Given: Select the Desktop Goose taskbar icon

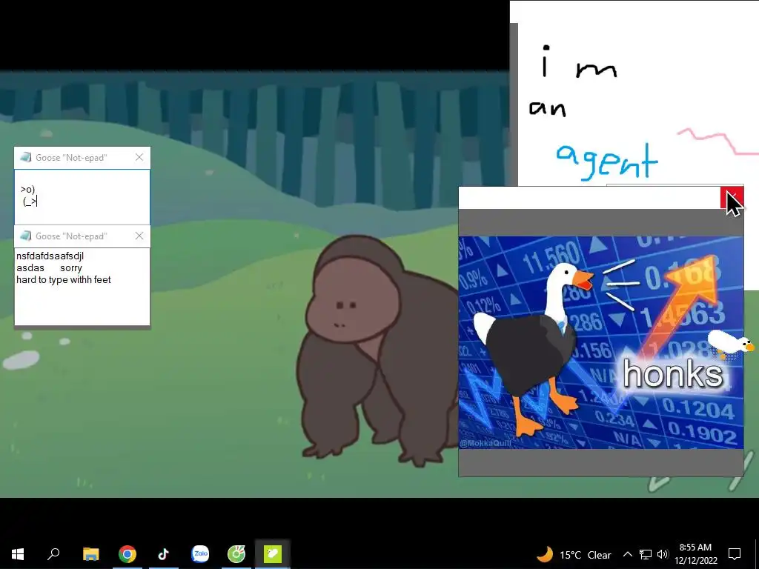Looking at the screenshot, I should (273, 554).
